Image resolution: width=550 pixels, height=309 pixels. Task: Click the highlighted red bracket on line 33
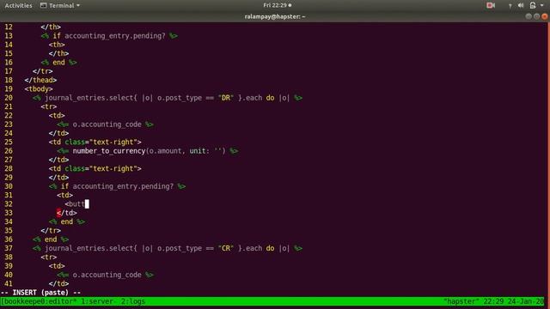[x=58, y=213]
